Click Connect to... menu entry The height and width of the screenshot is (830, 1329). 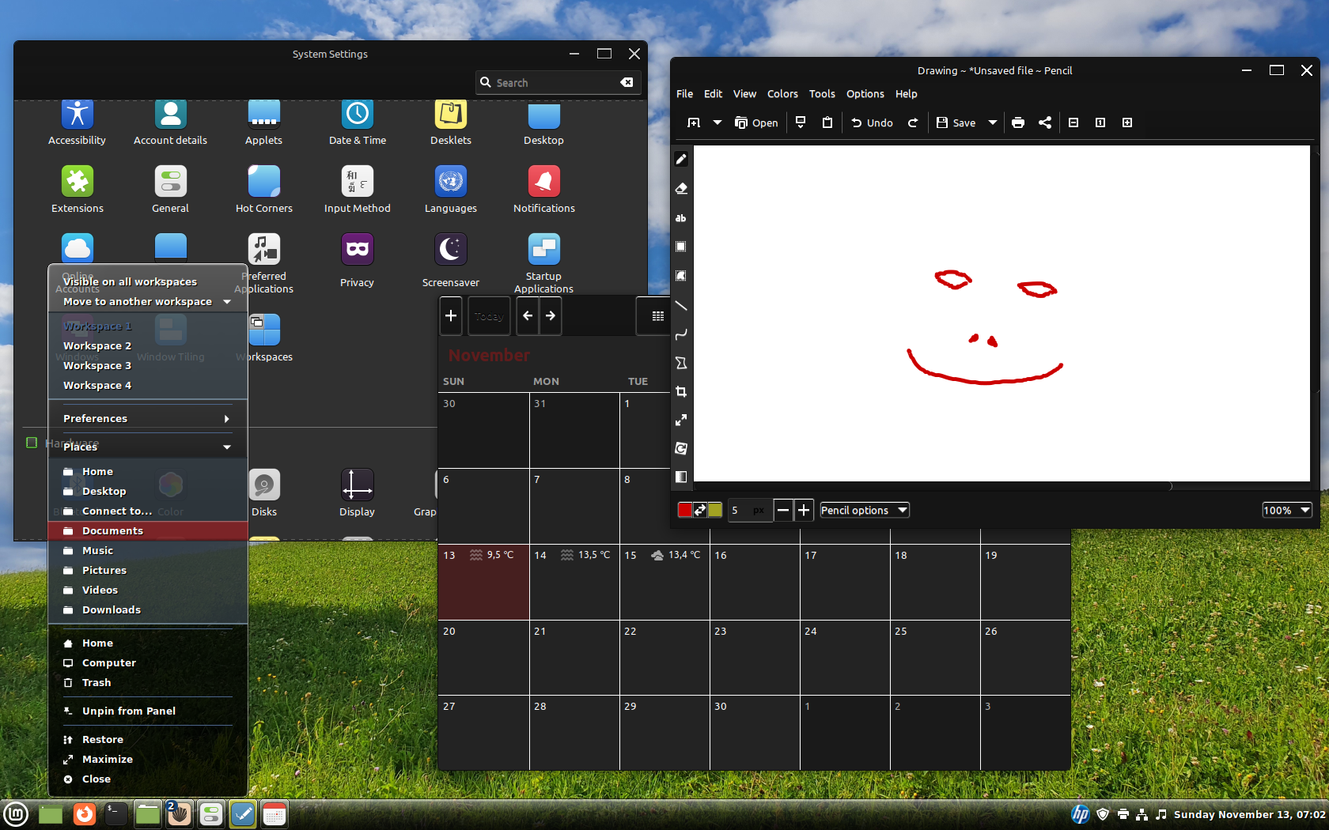[x=148, y=511]
